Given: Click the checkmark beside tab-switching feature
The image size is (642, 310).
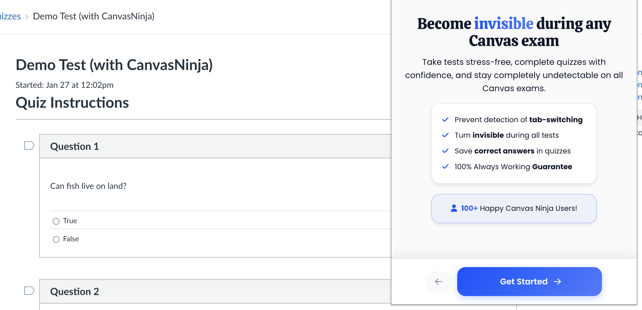Looking at the screenshot, I should click(x=445, y=120).
